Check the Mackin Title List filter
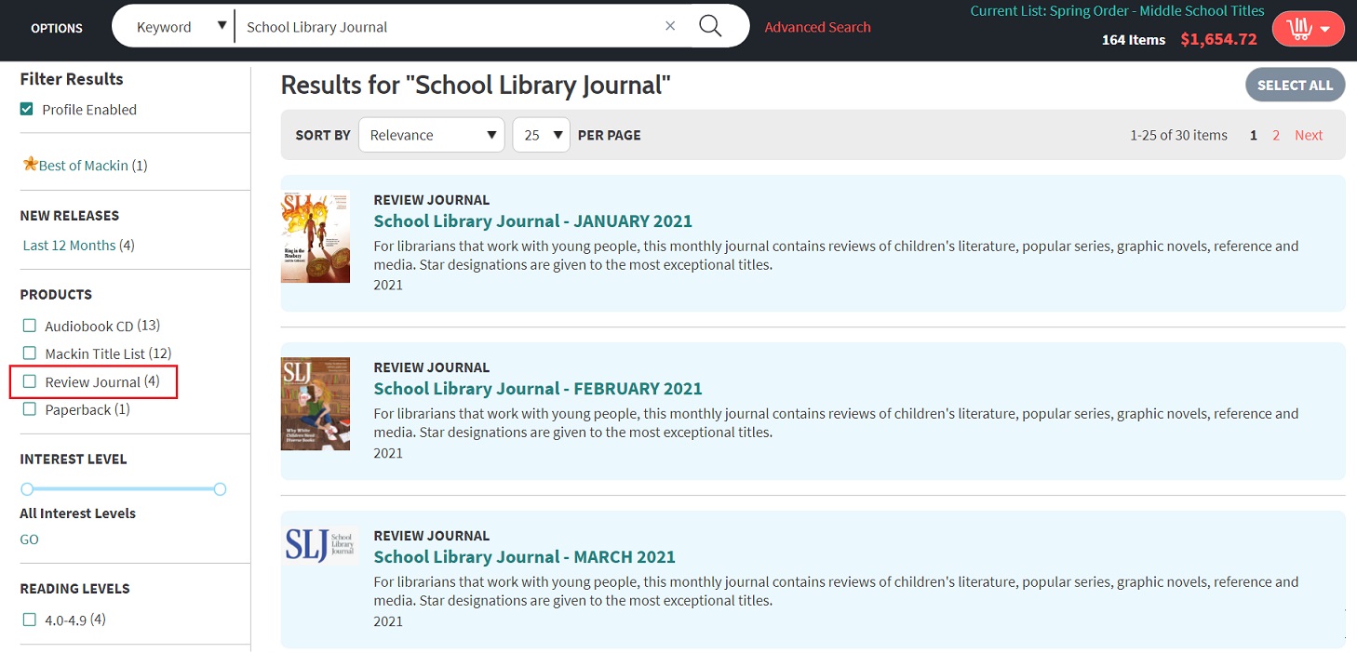Screen dimensions: 1357x653 click(30, 353)
